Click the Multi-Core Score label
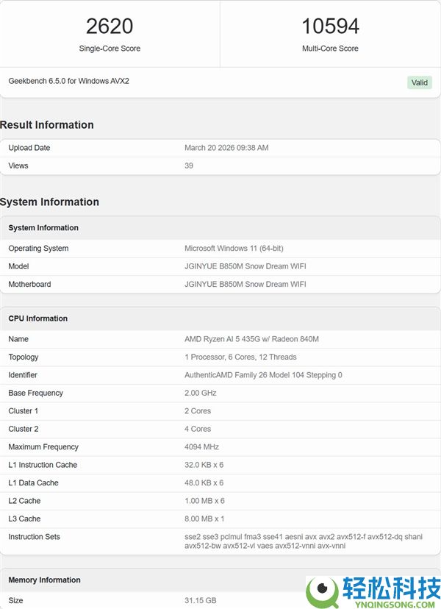Image resolution: width=441 pixels, height=609 pixels. coord(330,49)
